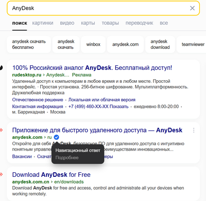Click the en/downloads path link
The height and width of the screenshot is (201, 206).
click(69, 182)
